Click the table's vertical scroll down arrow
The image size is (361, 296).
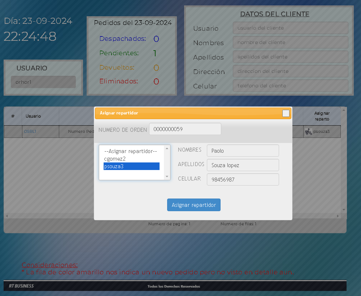pos(344,210)
